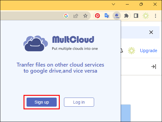
Task: Share this page via share icon
Action: 76,16
